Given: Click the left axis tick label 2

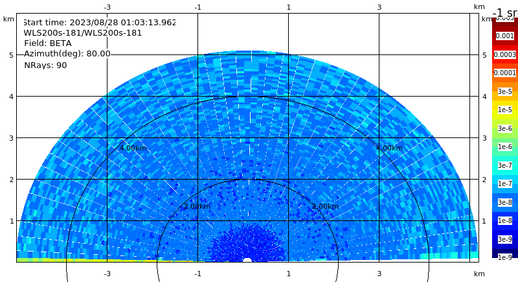Looking at the screenshot, I should click(11, 180).
